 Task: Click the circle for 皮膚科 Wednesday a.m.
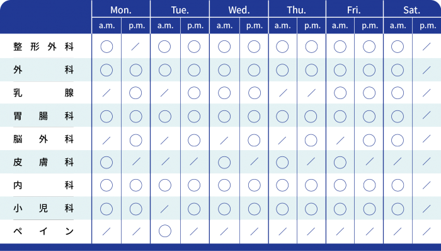224,162
